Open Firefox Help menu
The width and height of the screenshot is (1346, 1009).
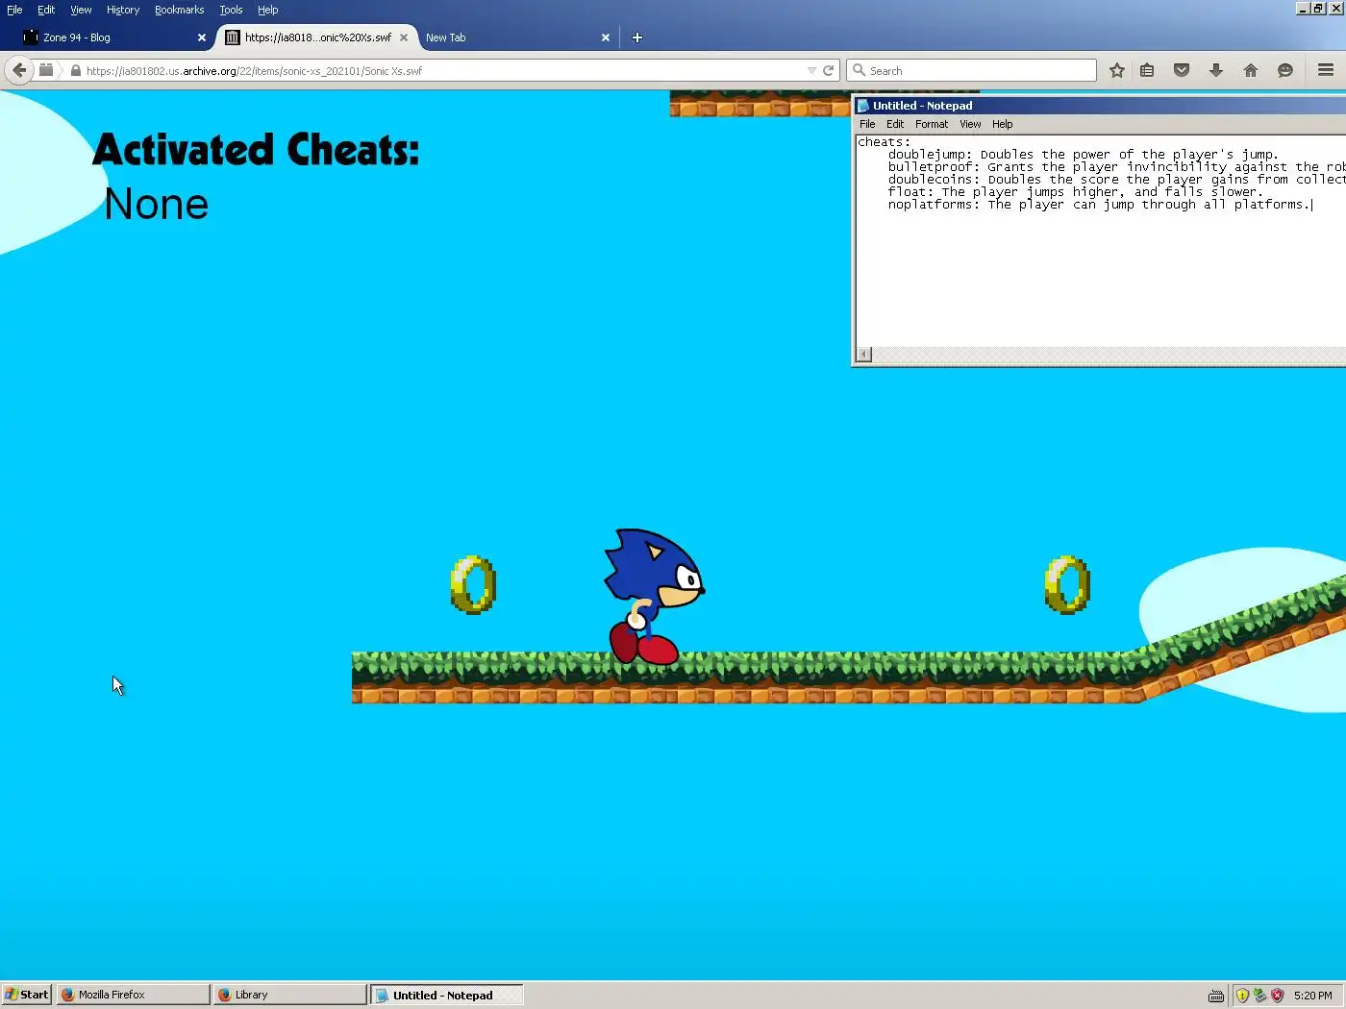[x=267, y=10]
